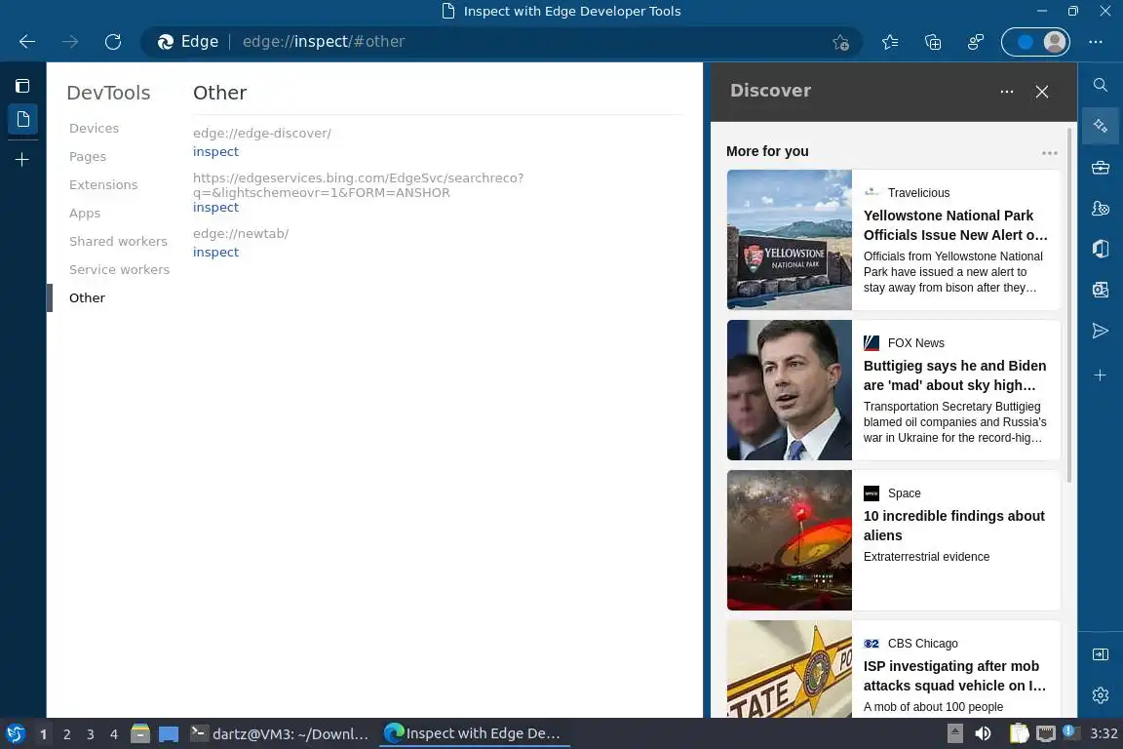The height and width of the screenshot is (749, 1123).
Task: Open the Extensions section in DevTools
Action: coord(103,185)
